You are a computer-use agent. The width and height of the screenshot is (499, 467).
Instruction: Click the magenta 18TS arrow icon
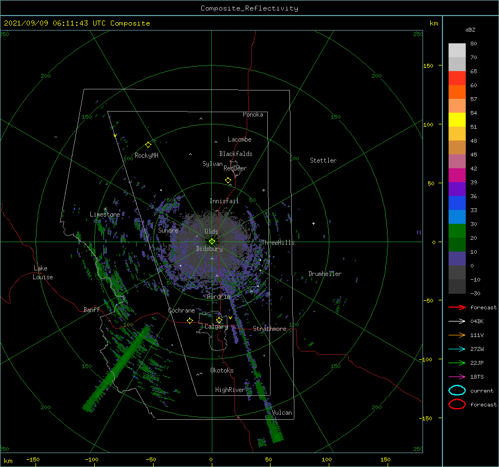click(457, 377)
